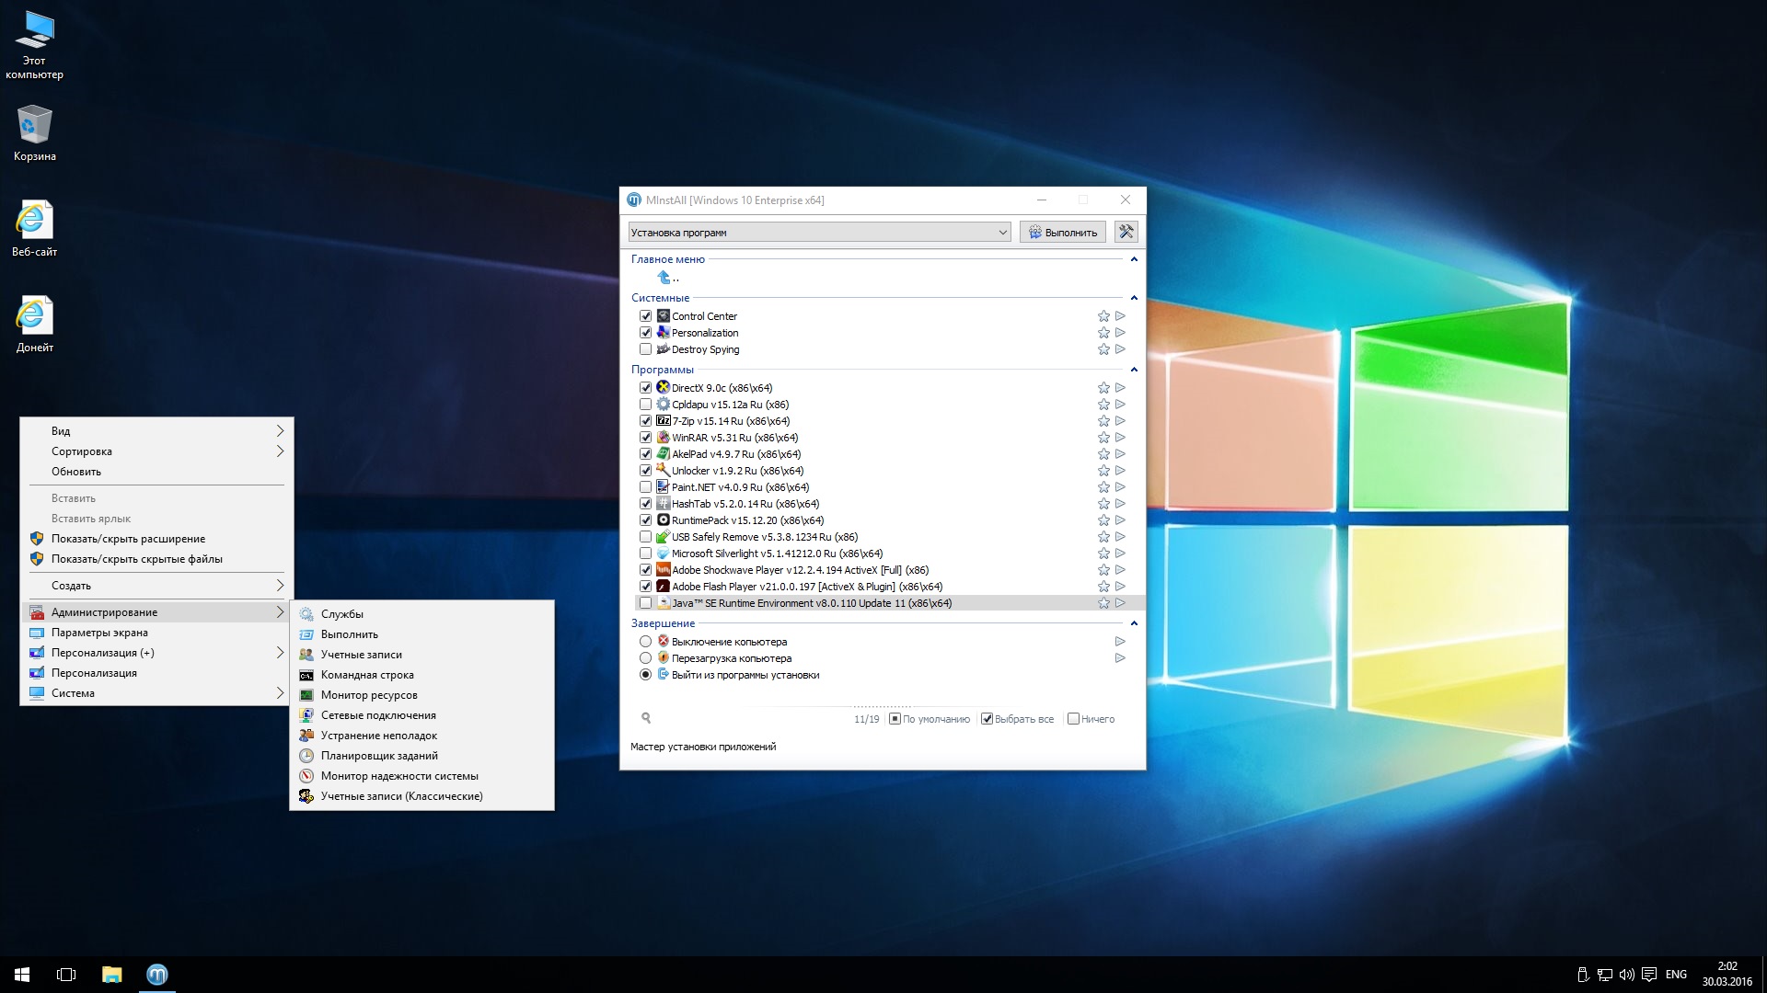This screenshot has width=1767, height=993.
Task: Collapse the Программы section
Action: [1134, 370]
